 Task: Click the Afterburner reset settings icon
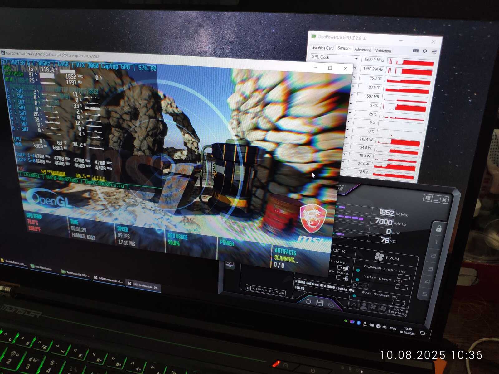(x=308, y=301)
